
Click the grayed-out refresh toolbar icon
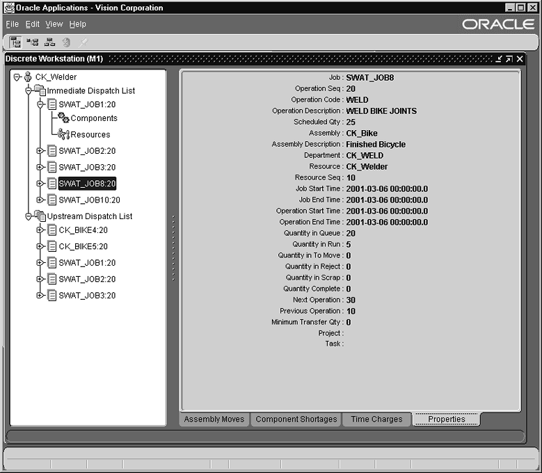pyautogui.click(x=66, y=42)
